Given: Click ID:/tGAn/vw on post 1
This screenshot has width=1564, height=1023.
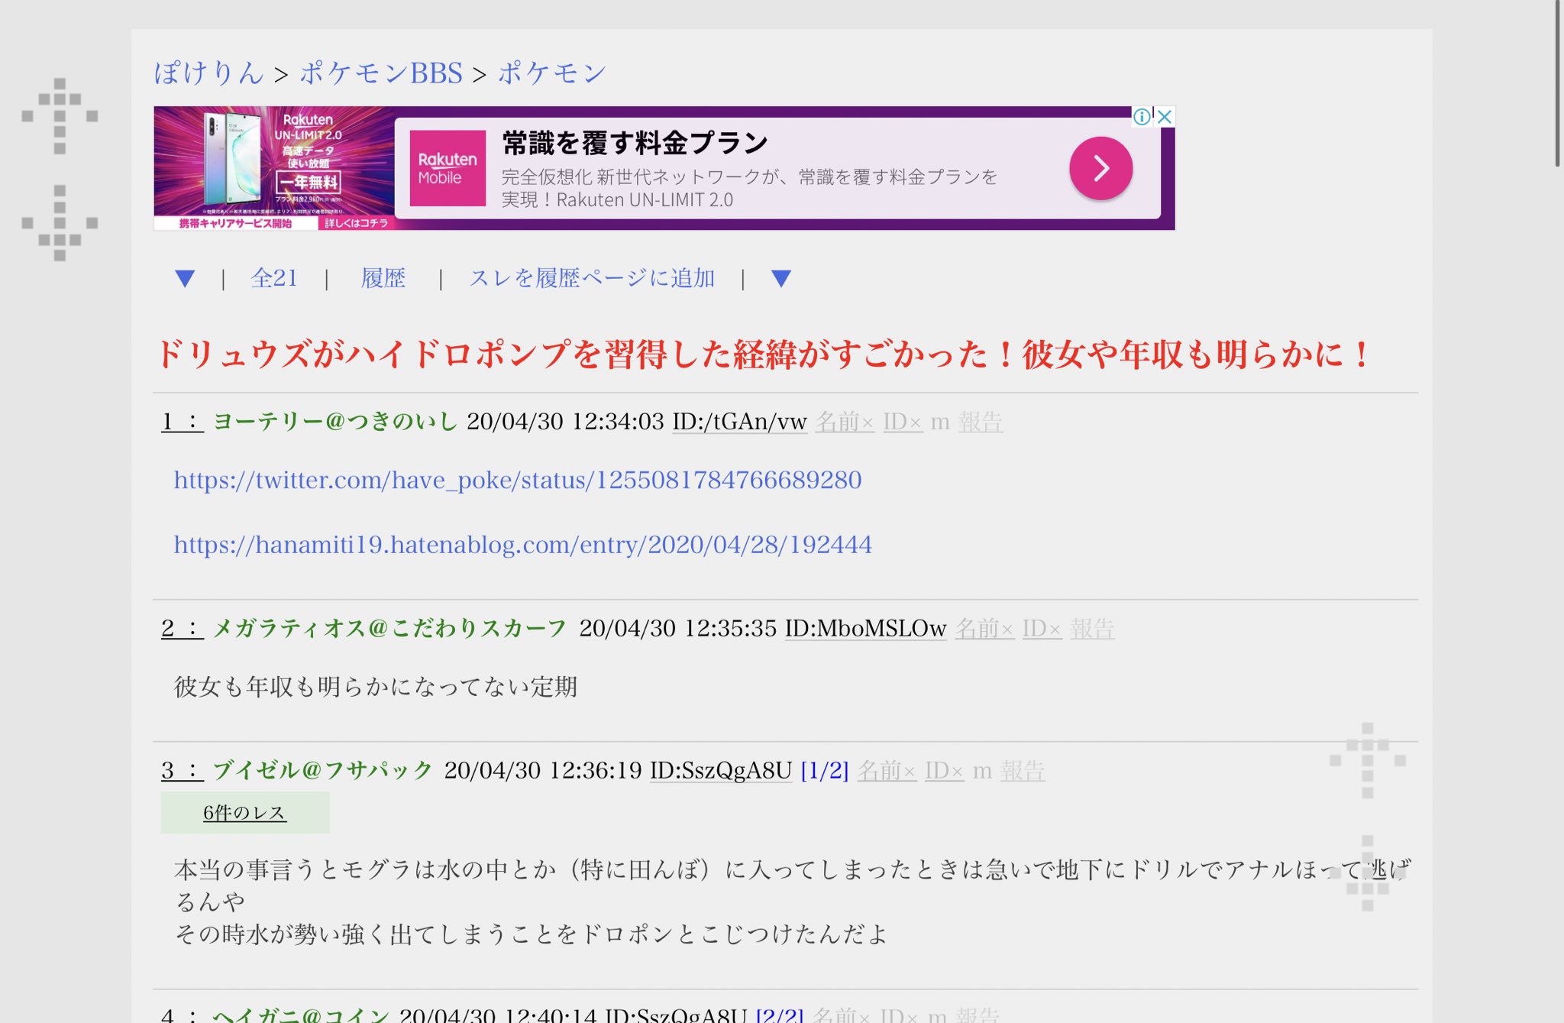Looking at the screenshot, I should pos(739,421).
